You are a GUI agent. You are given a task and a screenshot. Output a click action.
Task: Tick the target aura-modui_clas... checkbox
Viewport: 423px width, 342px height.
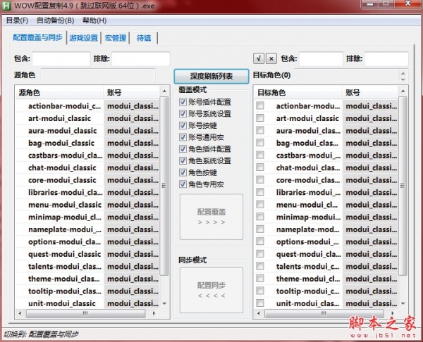pyautogui.click(x=260, y=130)
